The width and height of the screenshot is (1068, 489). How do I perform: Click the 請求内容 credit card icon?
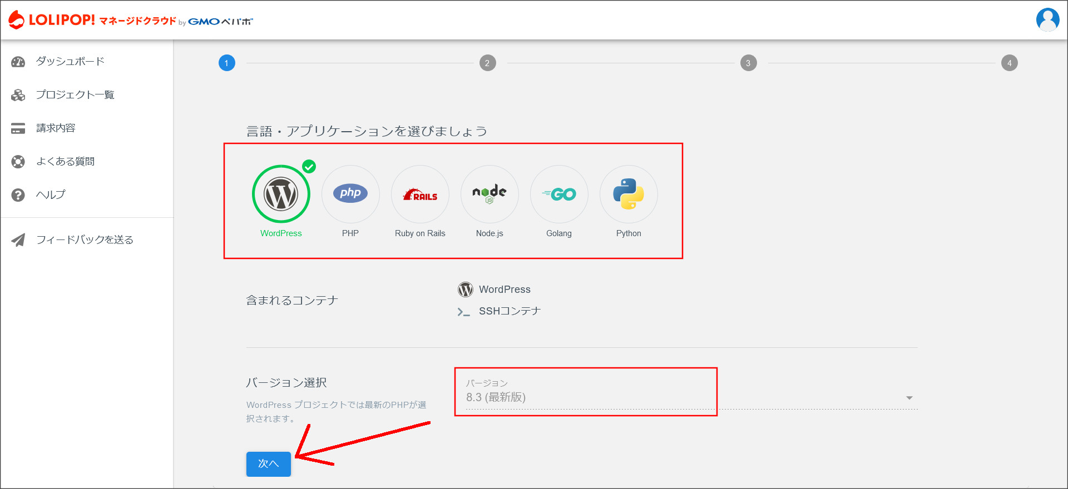click(x=18, y=128)
